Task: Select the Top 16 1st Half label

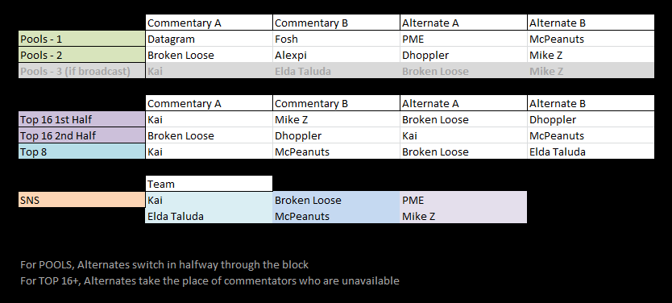Action: [82, 119]
